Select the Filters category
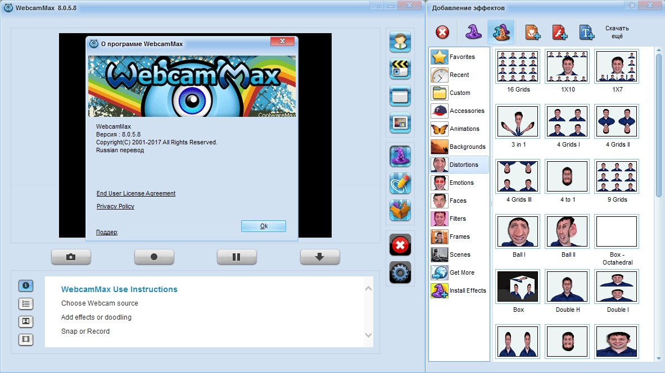 [x=459, y=219]
